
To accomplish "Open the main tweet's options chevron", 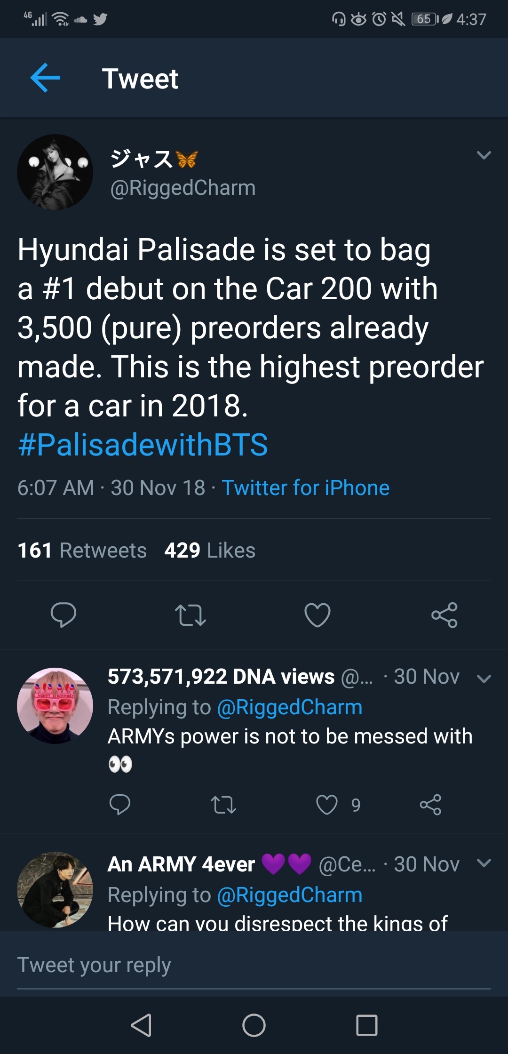I will 484,155.
